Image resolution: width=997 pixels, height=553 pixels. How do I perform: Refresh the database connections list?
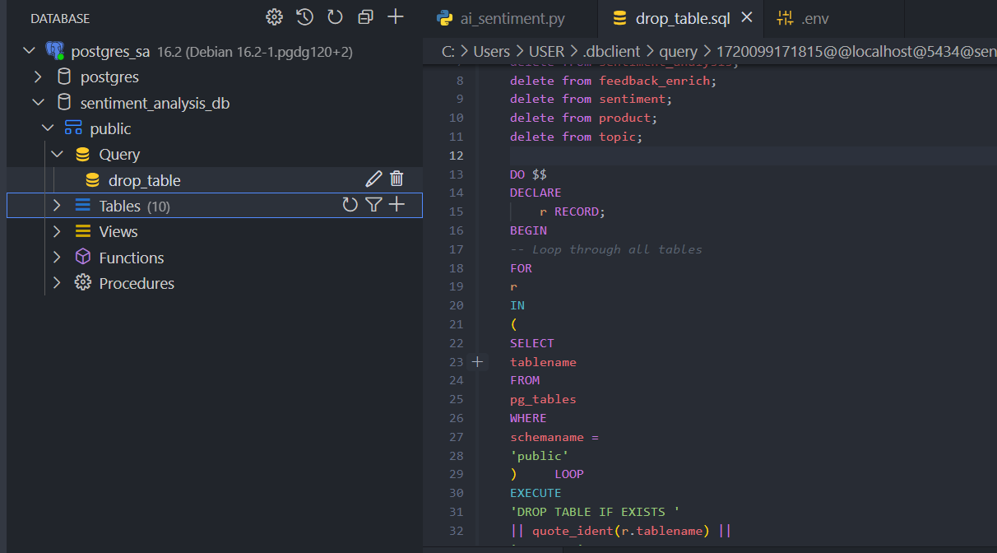coord(335,17)
